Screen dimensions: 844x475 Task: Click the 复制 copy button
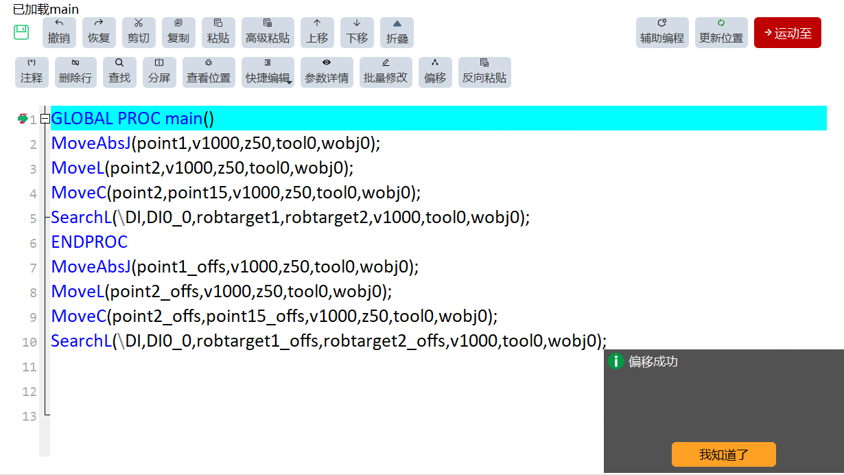(178, 32)
